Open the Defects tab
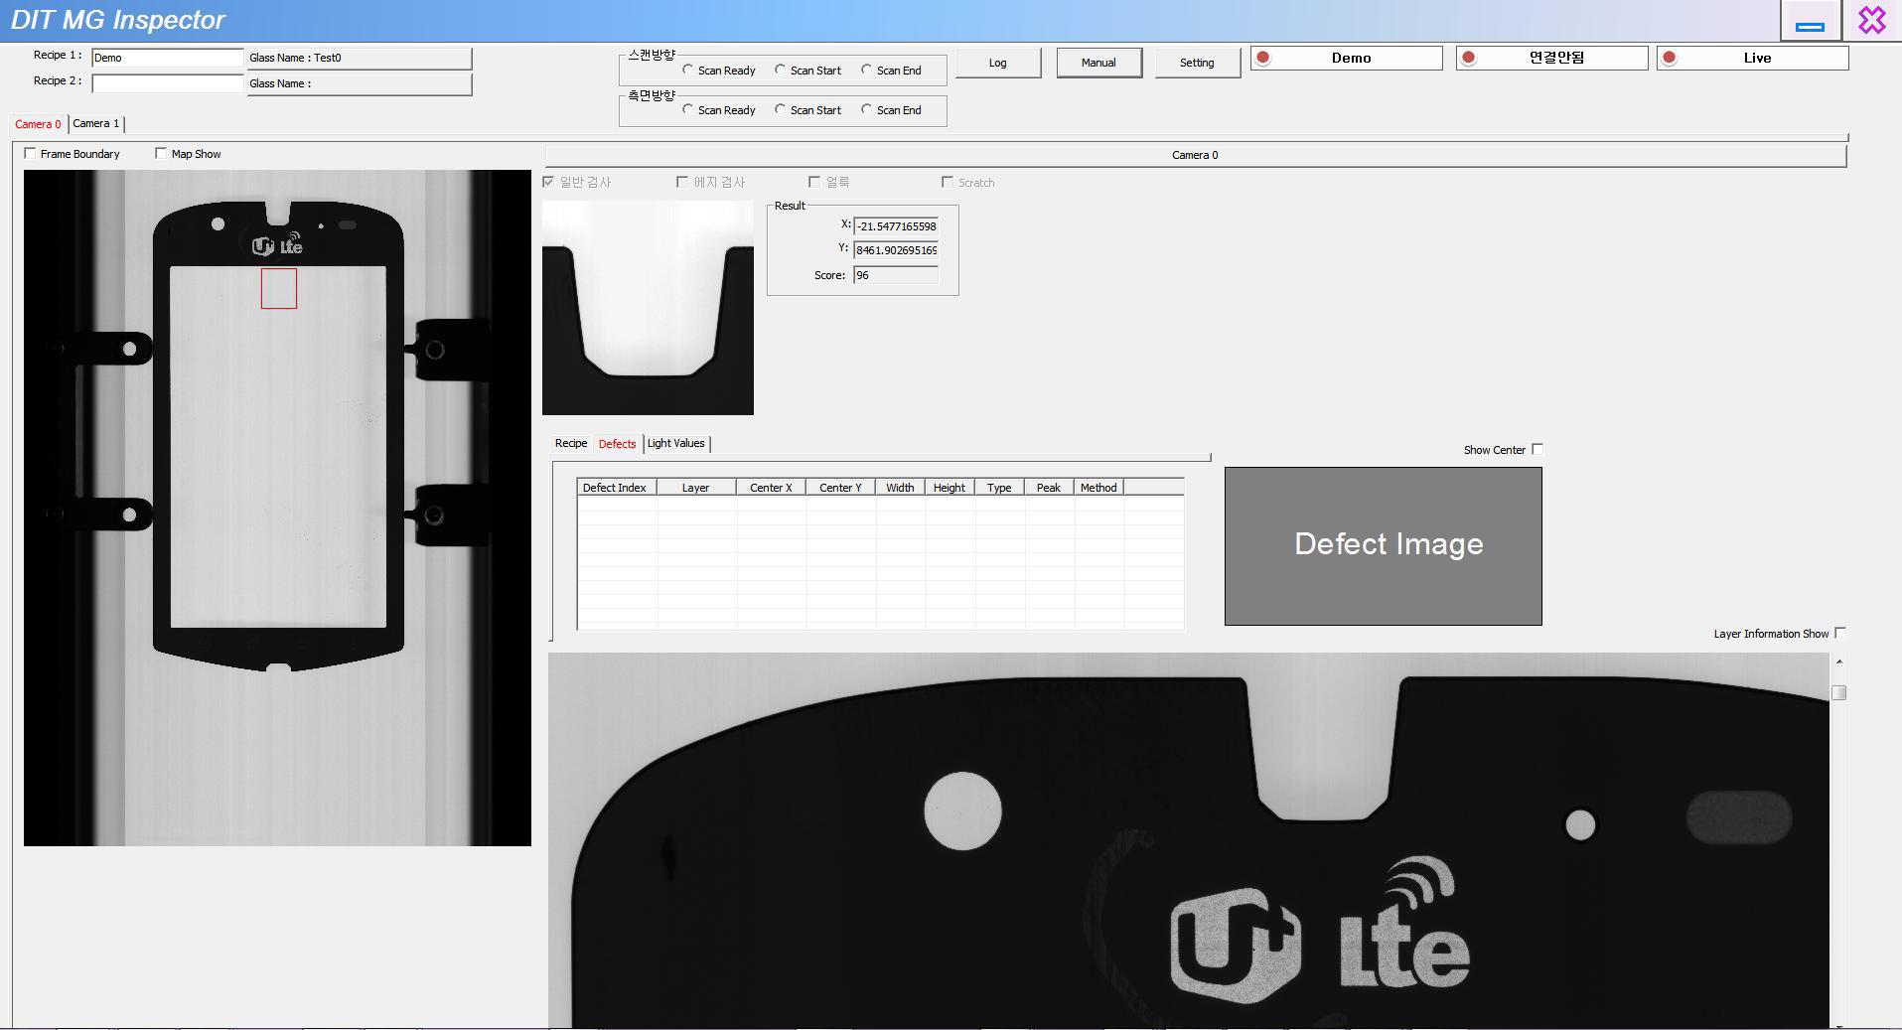 [x=617, y=444]
